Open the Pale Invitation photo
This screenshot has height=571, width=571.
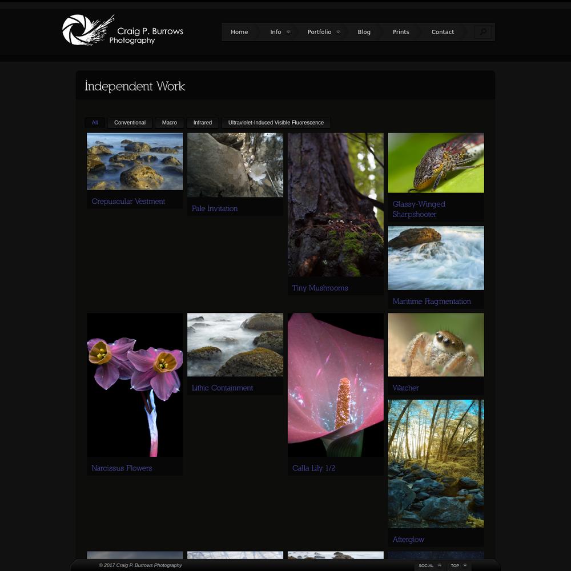235,165
